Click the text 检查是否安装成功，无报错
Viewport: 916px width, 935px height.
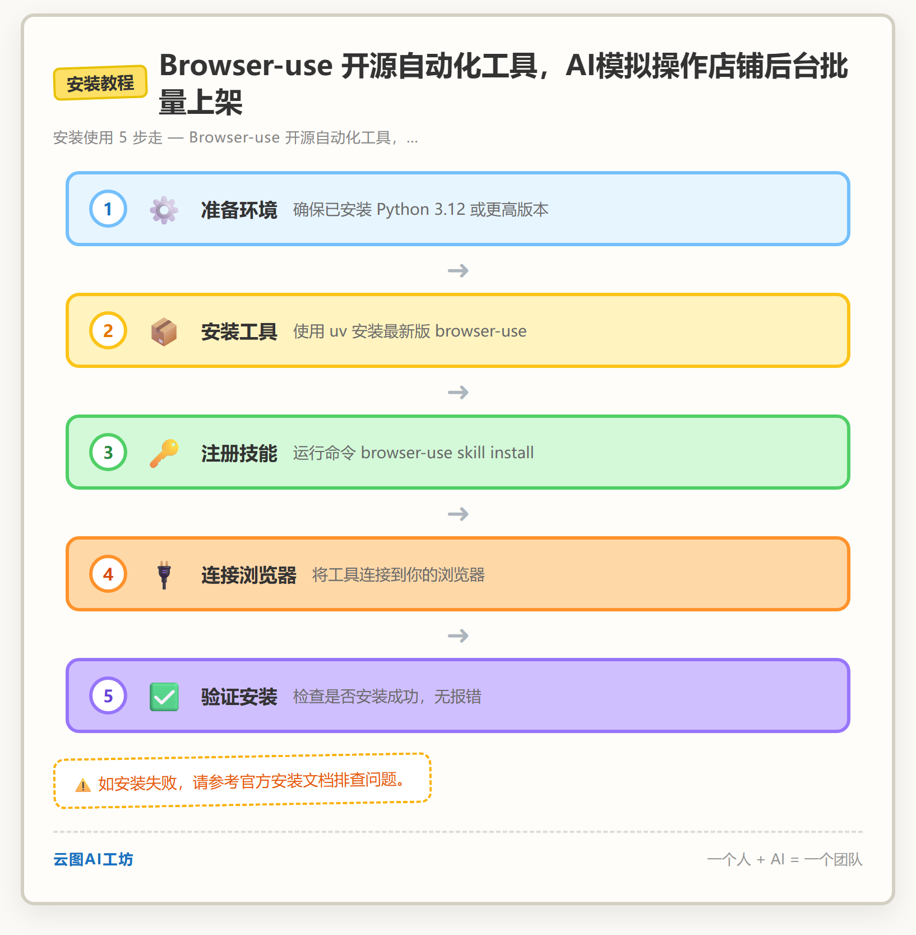pyautogui.click(x=387, y=697)
